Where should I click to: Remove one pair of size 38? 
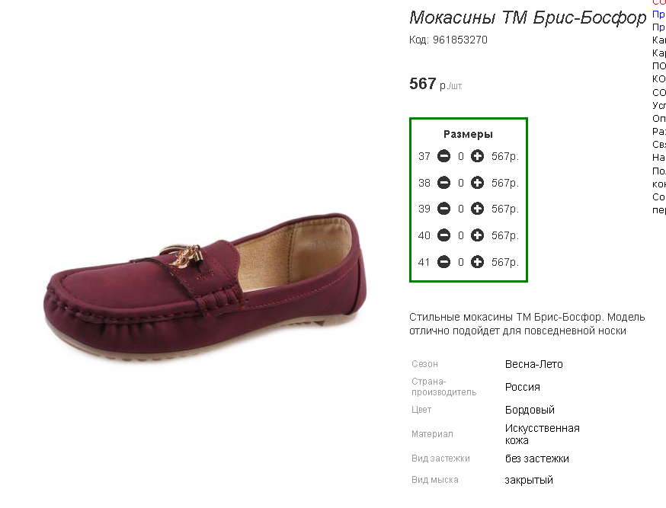(443, 183)
